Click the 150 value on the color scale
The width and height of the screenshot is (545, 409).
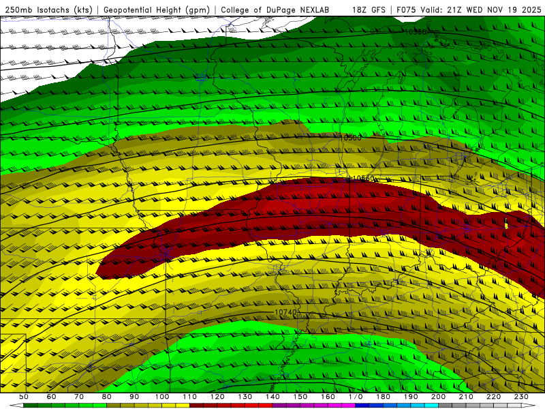point(300,397)
